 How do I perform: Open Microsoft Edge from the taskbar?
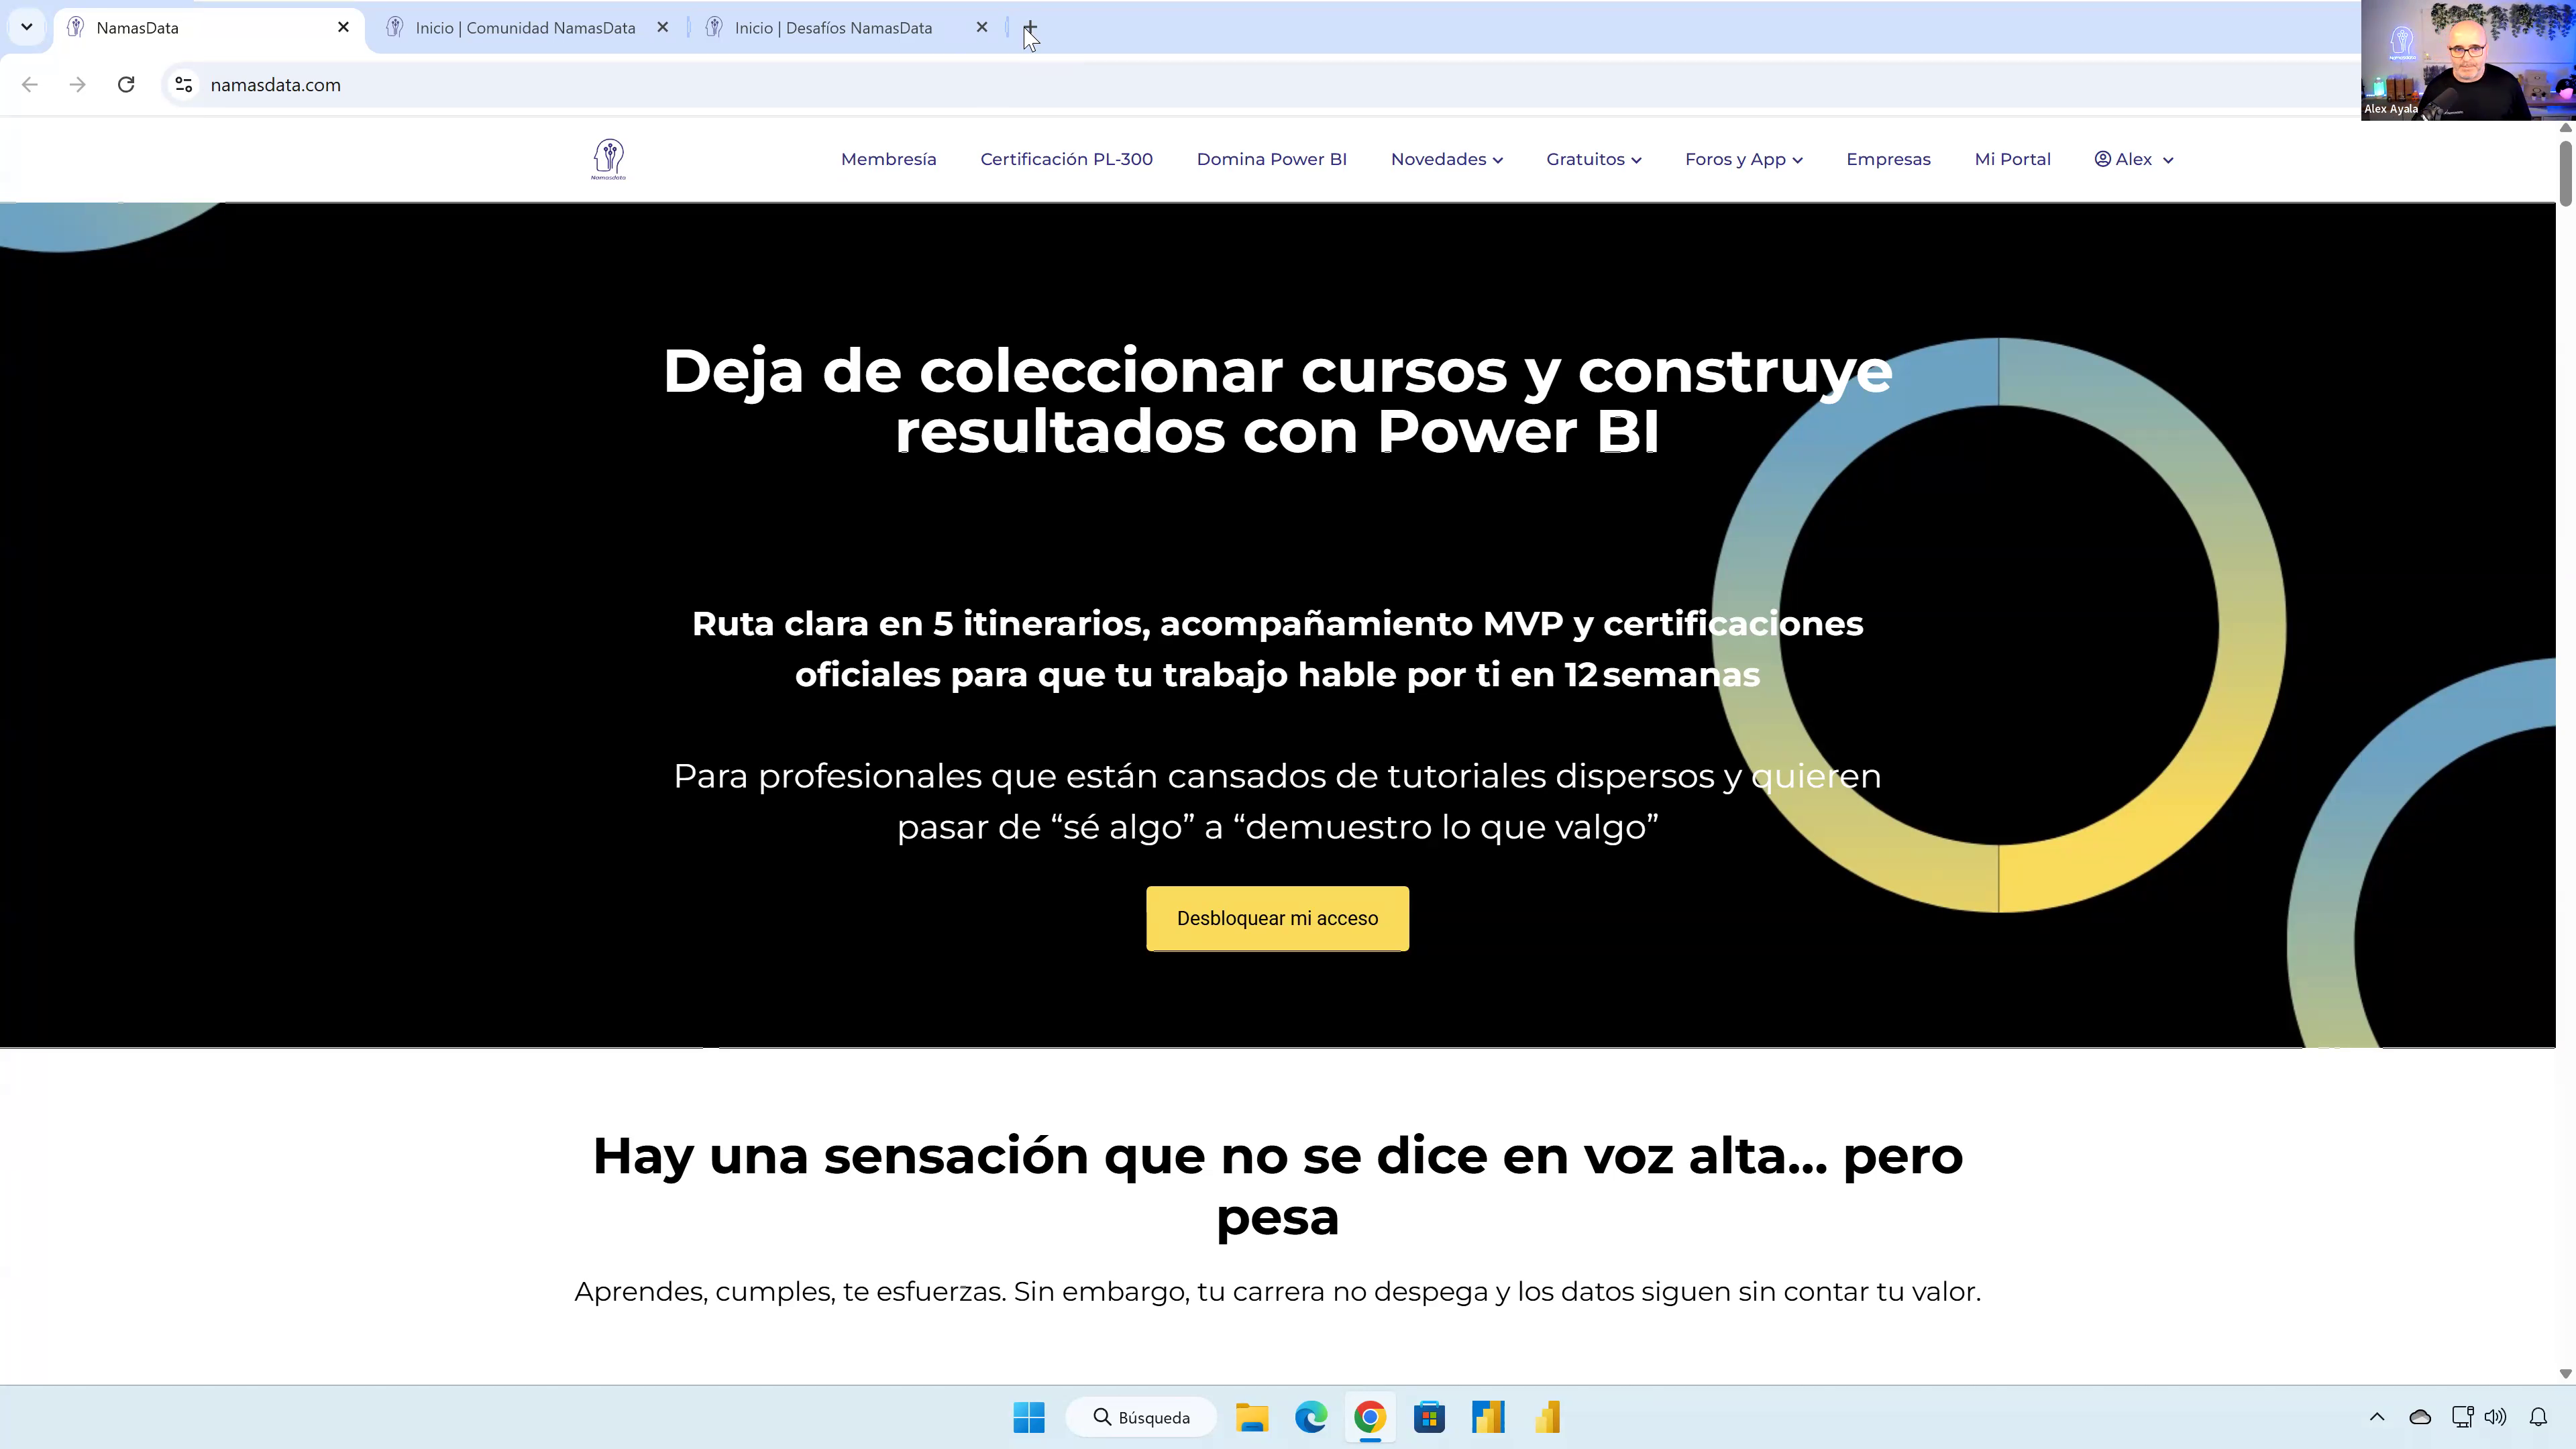pos(1310,1417)
